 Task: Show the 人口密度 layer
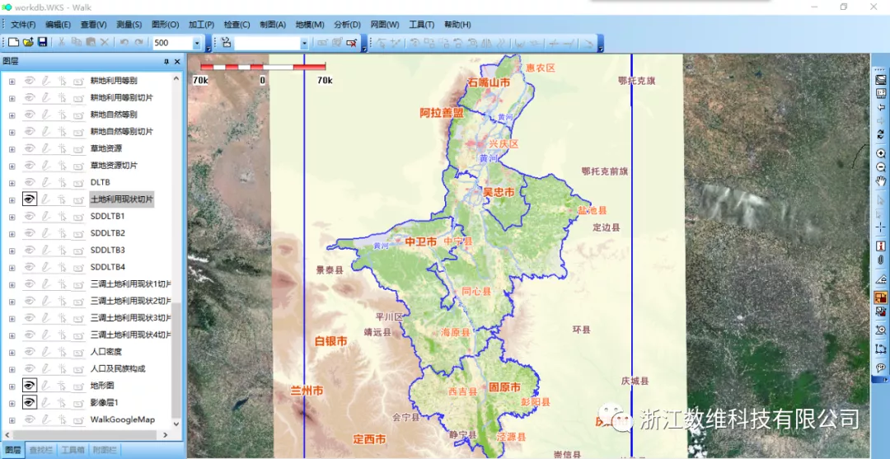pyautogui.click(x=30, y=351)
